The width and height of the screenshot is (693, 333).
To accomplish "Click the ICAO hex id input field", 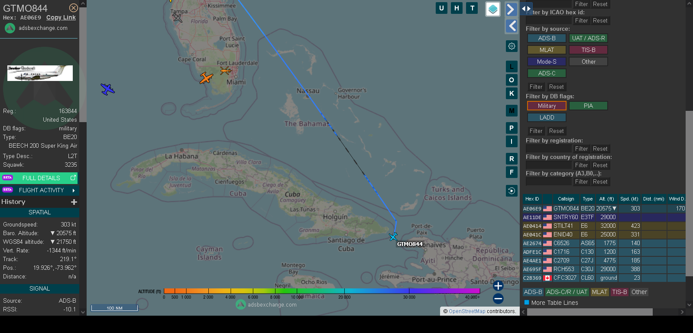I will coord(549,20).
